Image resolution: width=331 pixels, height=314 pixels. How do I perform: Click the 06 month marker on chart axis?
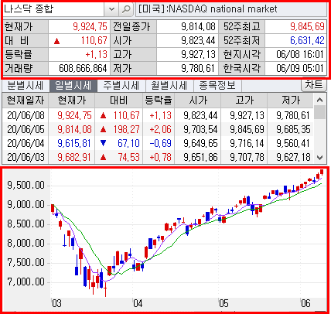click(305, 303)
